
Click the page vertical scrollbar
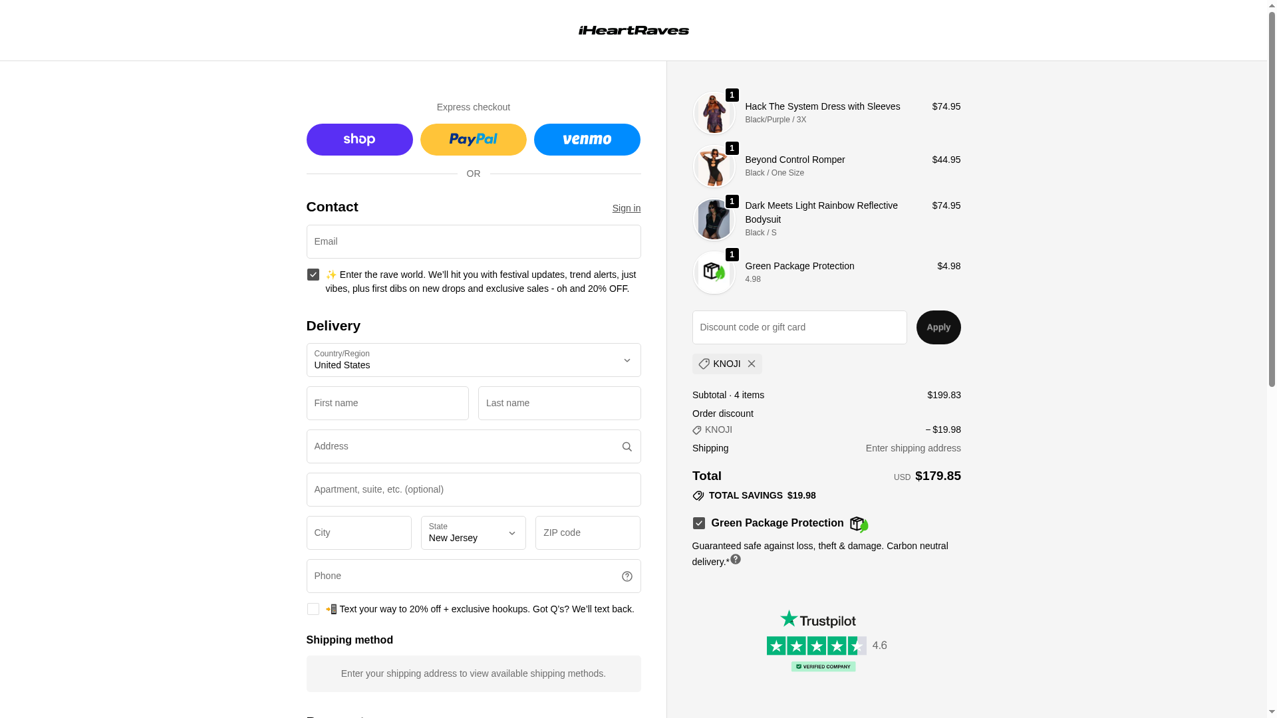coord(1272,359)
